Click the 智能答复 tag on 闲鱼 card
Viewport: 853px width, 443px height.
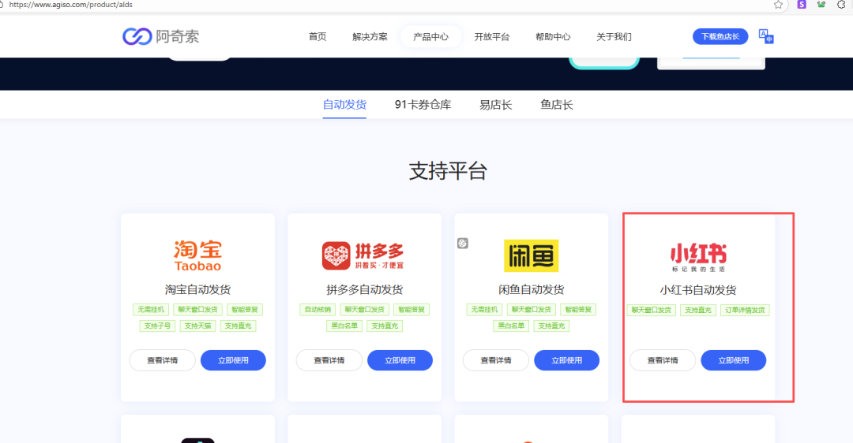(578, 310)
